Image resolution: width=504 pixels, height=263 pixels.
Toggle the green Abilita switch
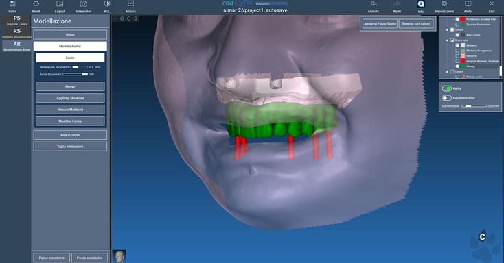click(x=447, y=88)
